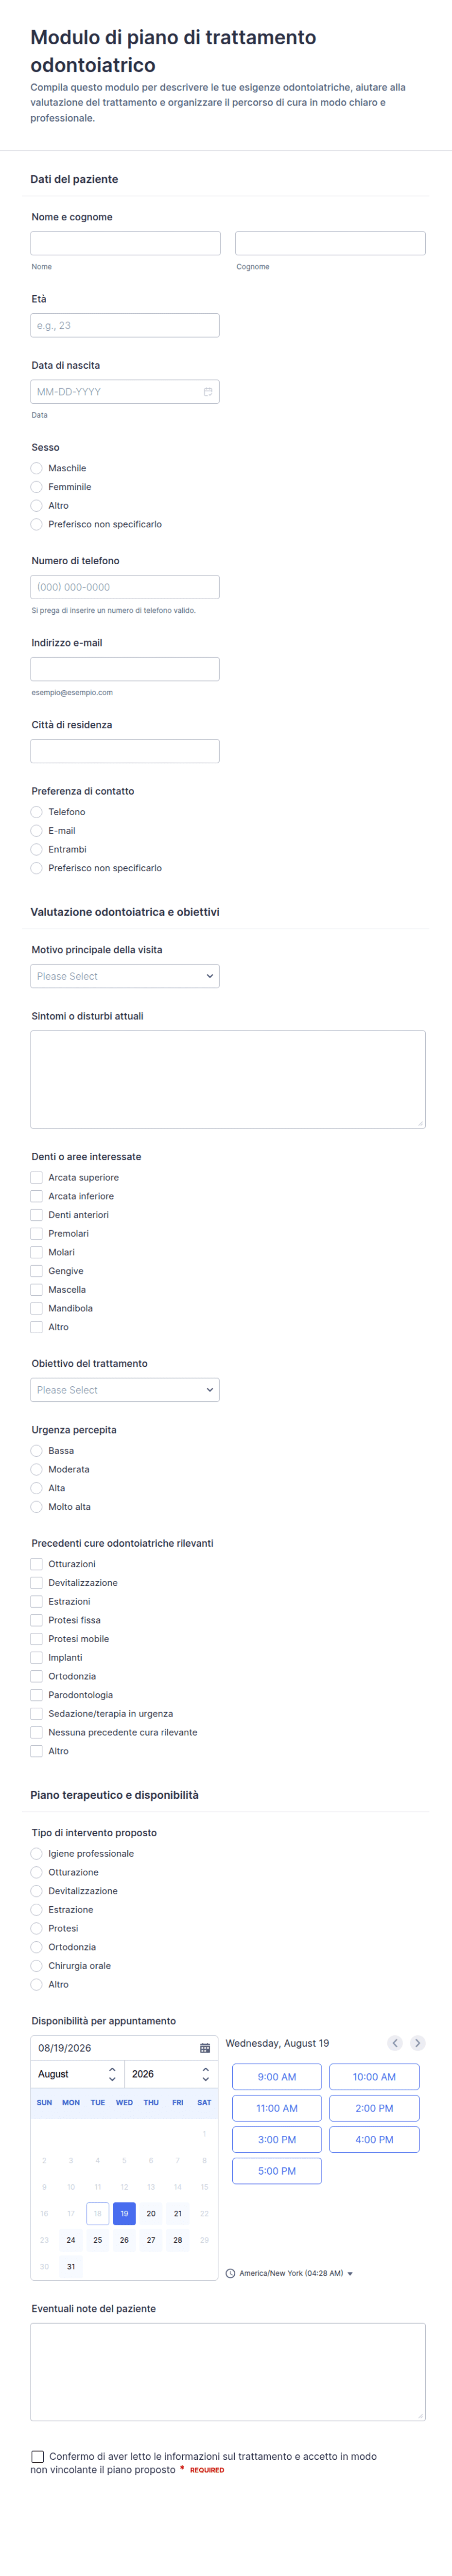Tick the treatment confirmation checkbox
452x2576 pixels.
[x=37, y=2456]
